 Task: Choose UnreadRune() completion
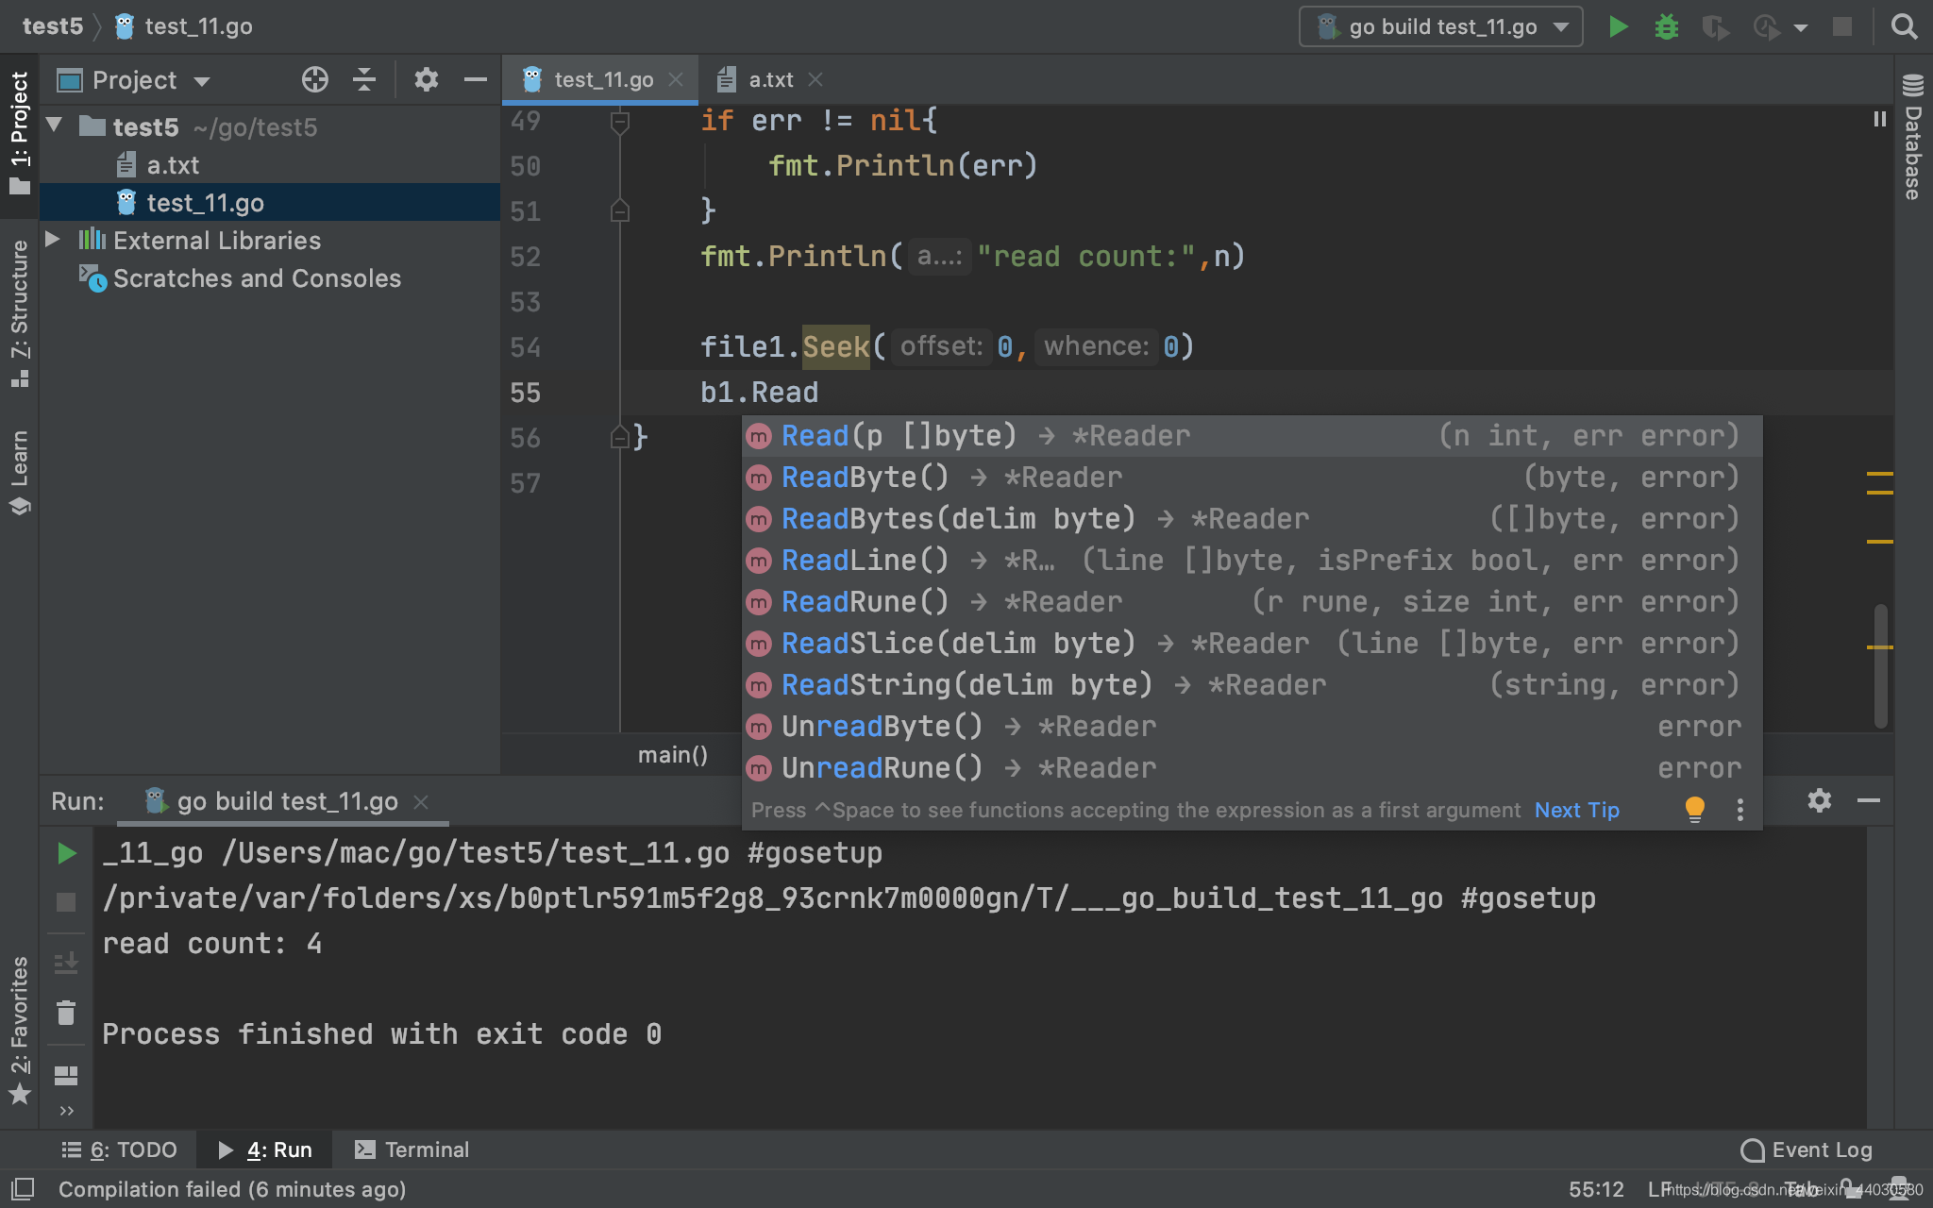(1252, 768)
